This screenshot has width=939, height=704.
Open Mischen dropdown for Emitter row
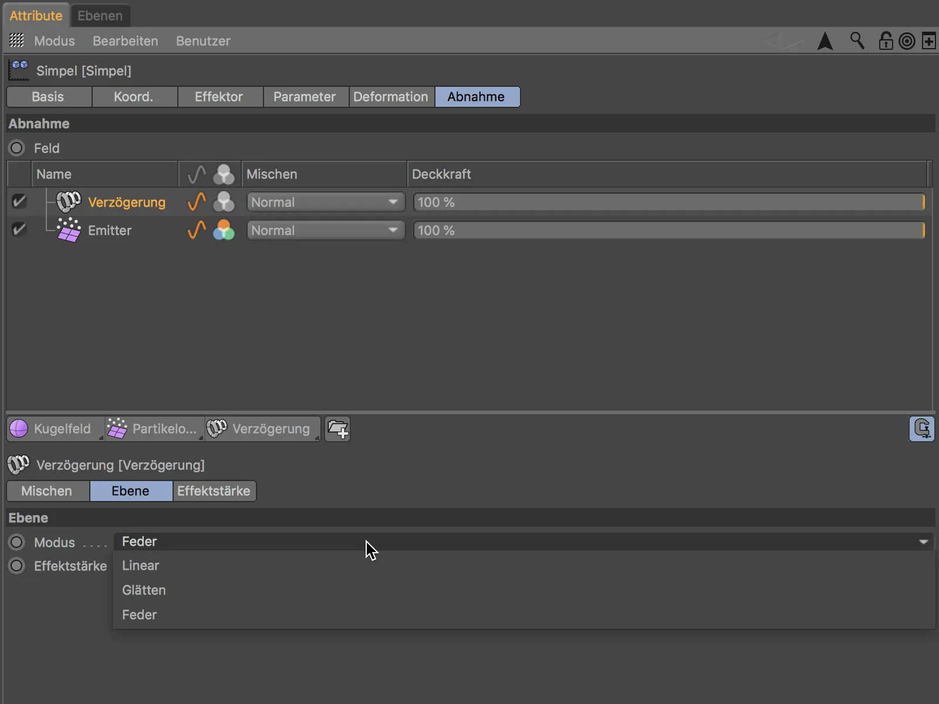tap(326, 230)
